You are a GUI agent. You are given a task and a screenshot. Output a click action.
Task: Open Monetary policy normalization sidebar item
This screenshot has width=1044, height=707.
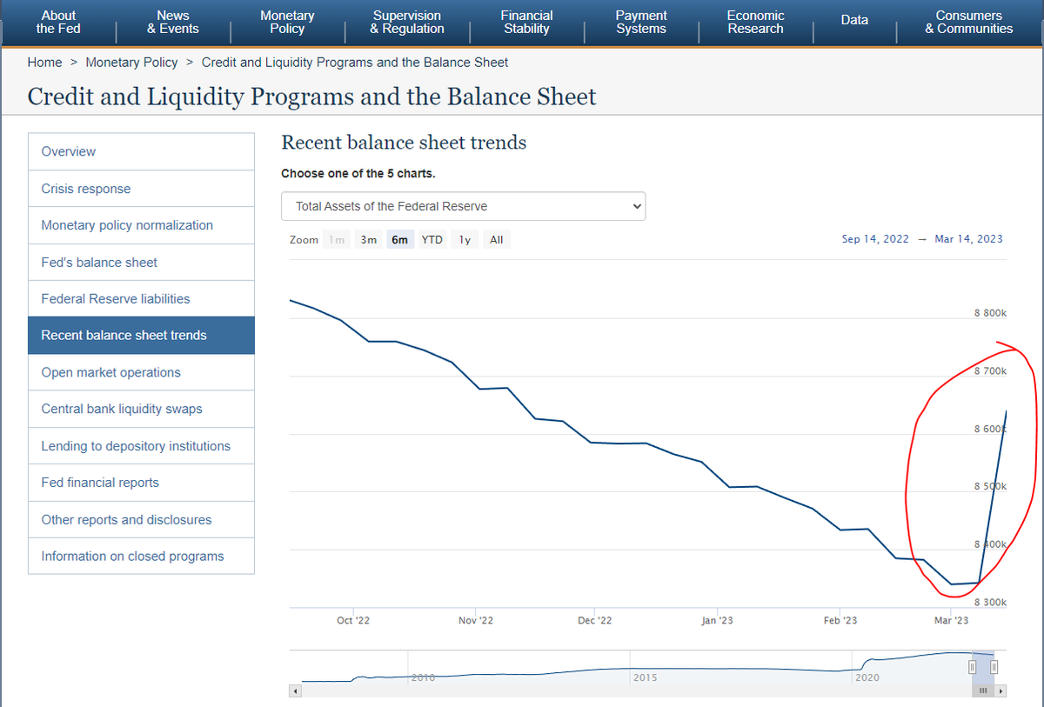tap(141, 225)
